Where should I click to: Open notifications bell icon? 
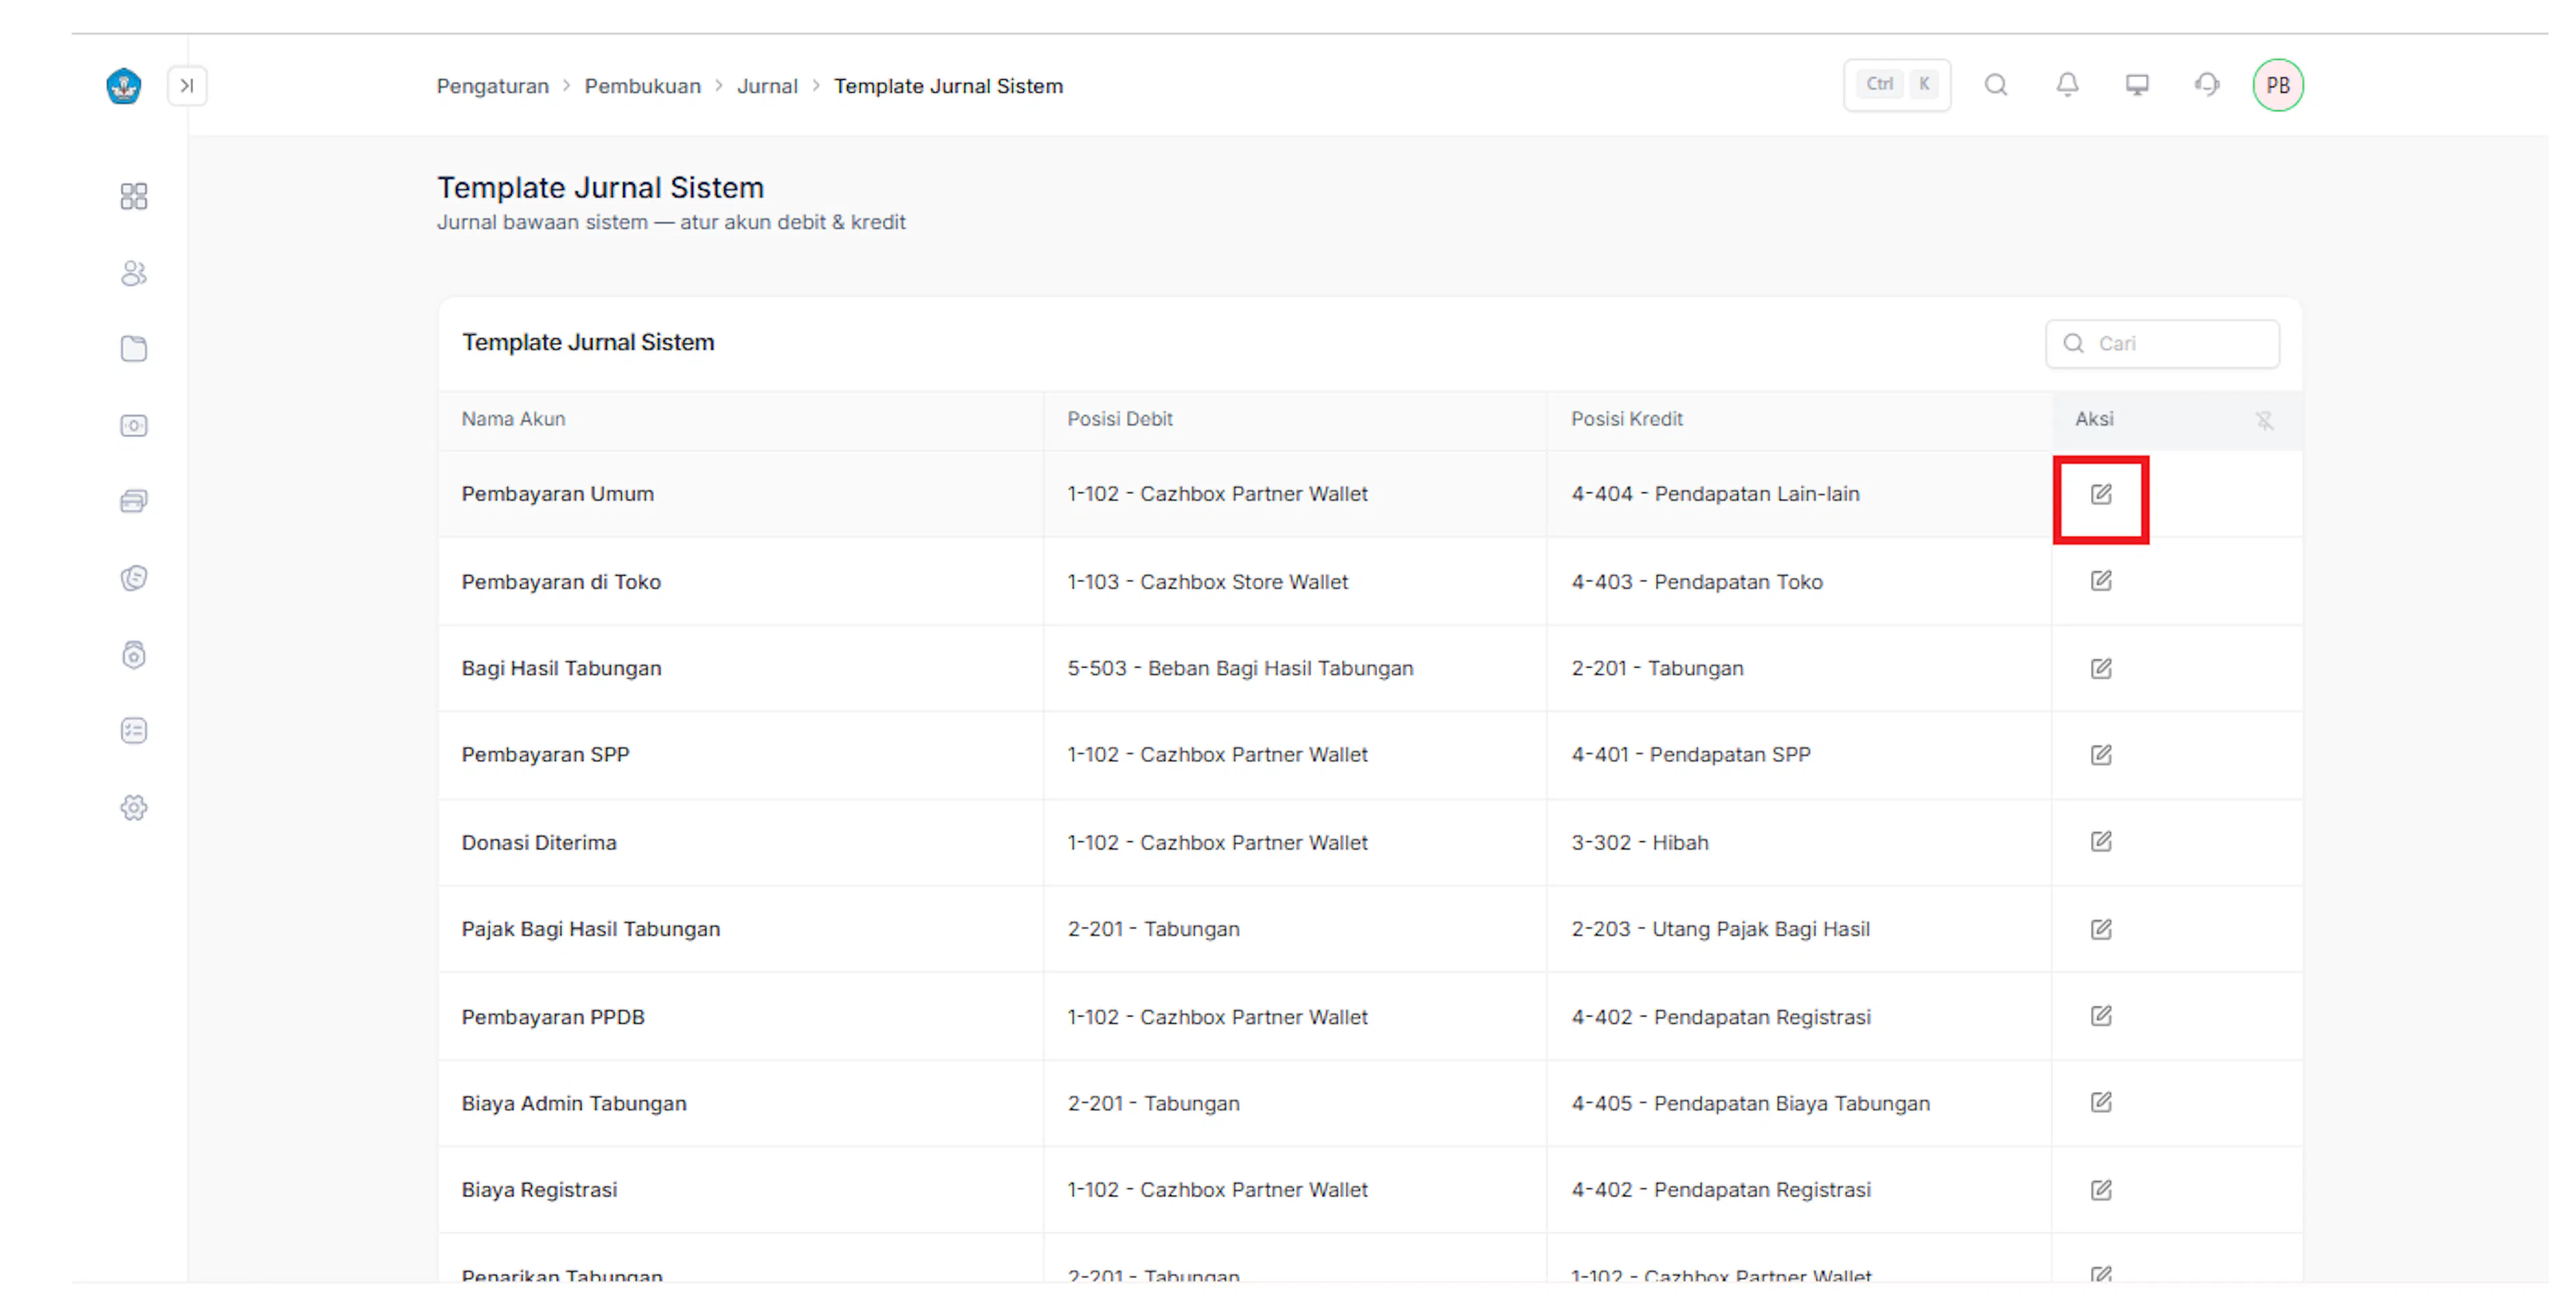pyautogui.click(x=2067, y=85)
